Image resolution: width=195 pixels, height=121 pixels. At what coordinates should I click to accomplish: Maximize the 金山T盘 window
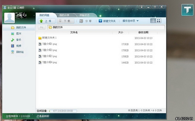pyautogui.click(x=155, y=7)
